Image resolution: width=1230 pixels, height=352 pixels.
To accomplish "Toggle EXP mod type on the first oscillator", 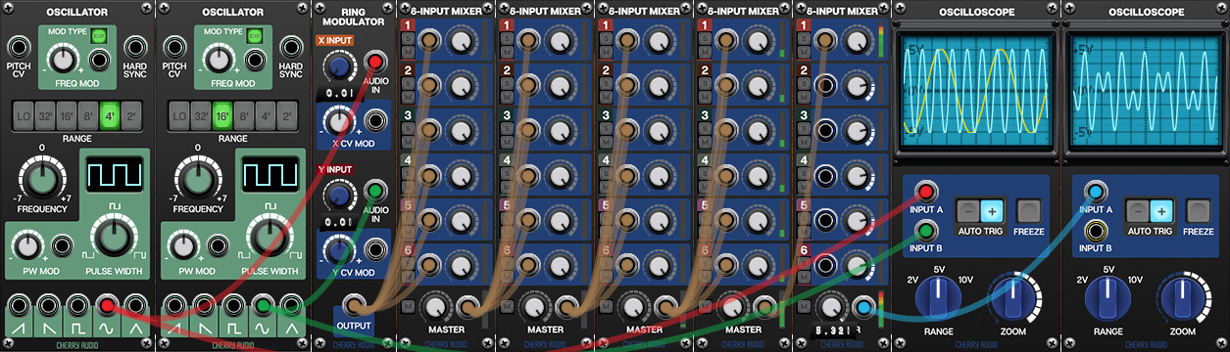I will coord(98,36).
